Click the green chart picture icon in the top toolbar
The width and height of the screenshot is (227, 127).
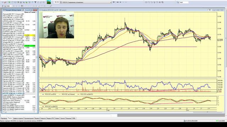click(x=49, y=2)
